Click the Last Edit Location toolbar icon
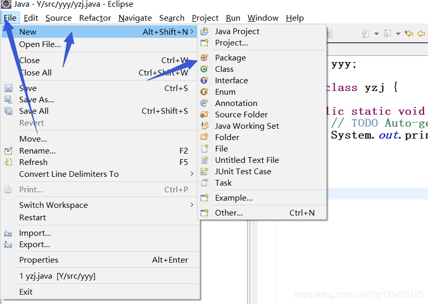 409,34
